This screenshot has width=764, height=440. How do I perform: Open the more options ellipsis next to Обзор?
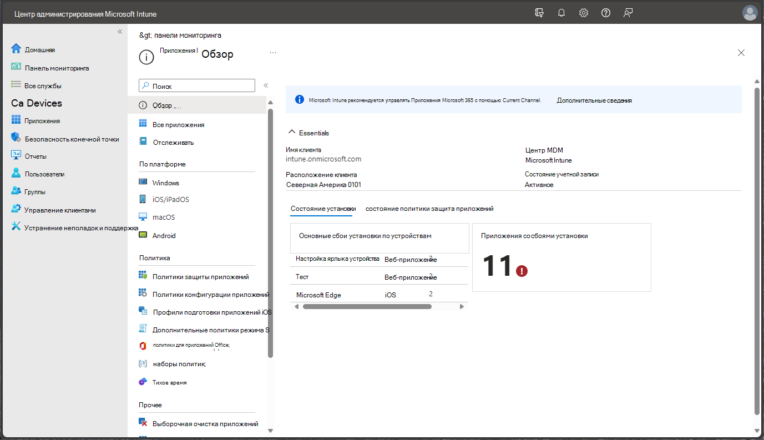[x=273, y=53]
